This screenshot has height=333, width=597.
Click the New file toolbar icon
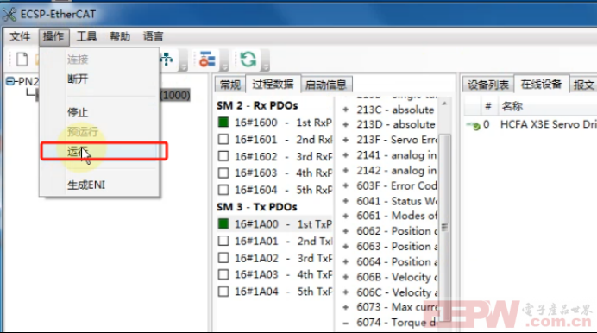point(22,60)
